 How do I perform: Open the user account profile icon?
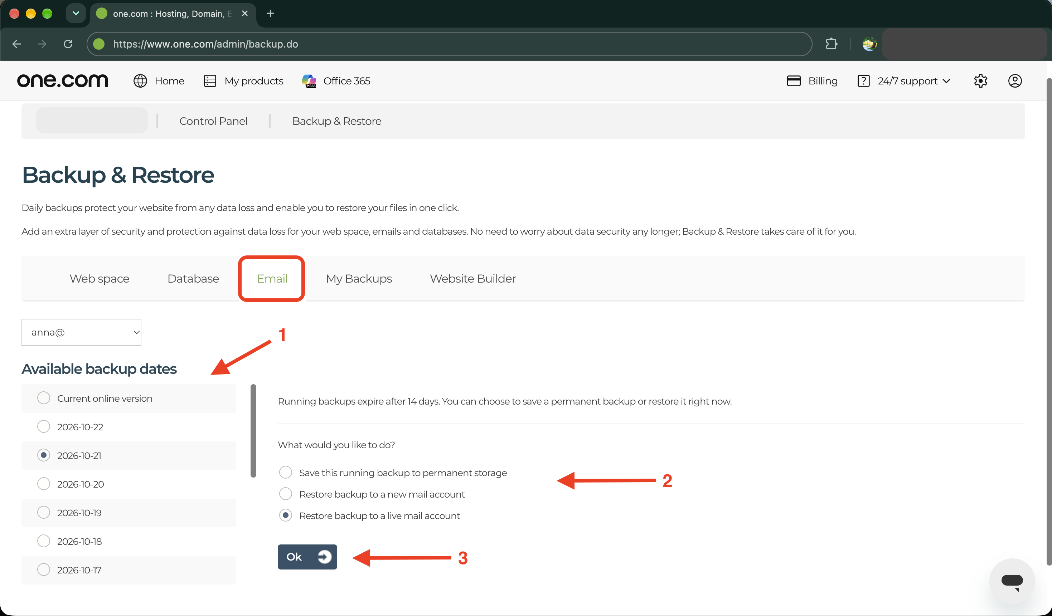click(1015, 81)
